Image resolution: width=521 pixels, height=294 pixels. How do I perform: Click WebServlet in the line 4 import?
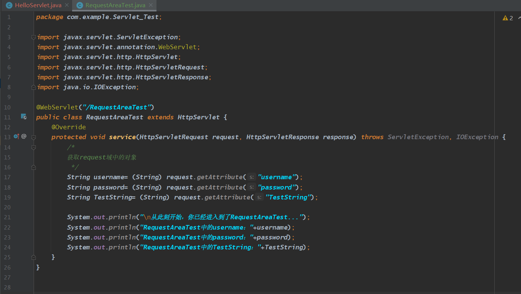177,47
